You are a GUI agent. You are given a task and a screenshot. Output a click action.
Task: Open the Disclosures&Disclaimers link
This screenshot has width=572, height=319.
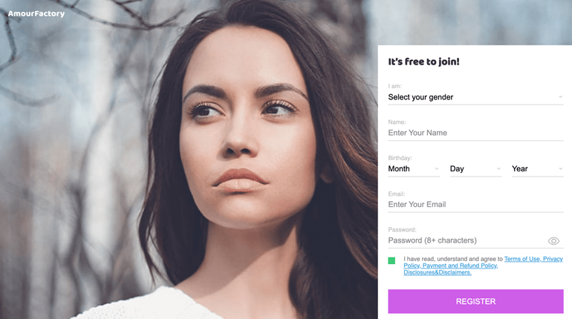click(438, 272)
